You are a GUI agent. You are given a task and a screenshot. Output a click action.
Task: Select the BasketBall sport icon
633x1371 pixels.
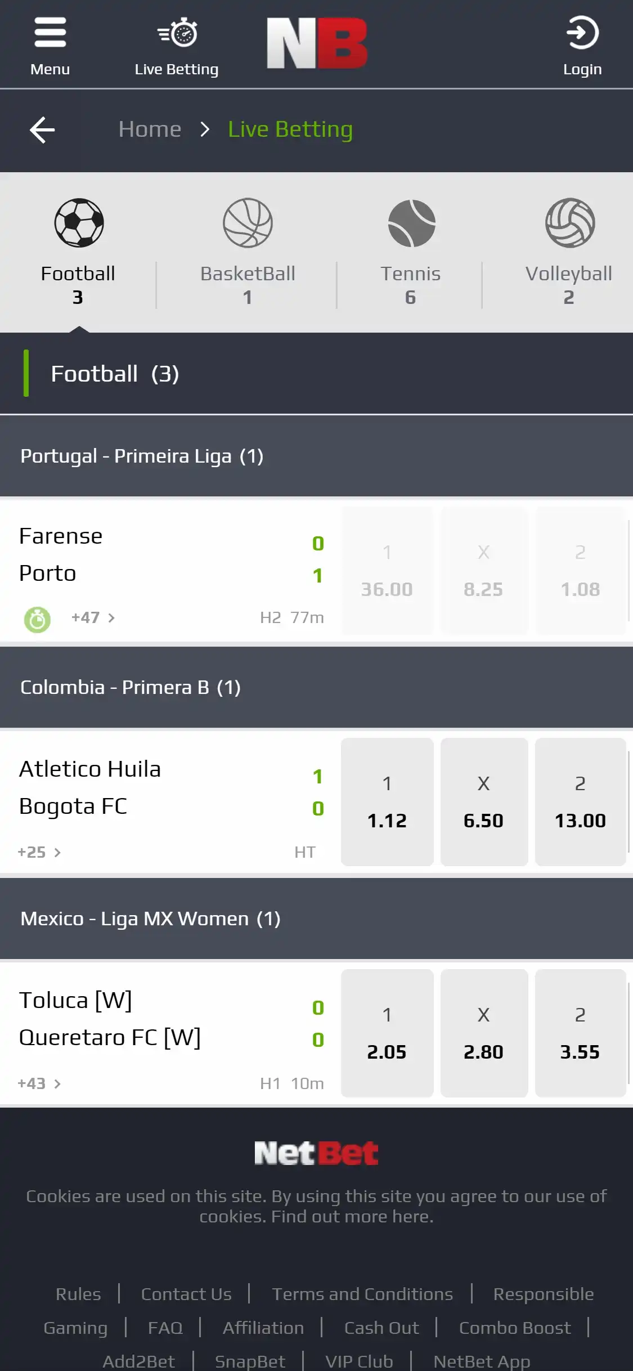pyautogui.click(x=248, y=223)
